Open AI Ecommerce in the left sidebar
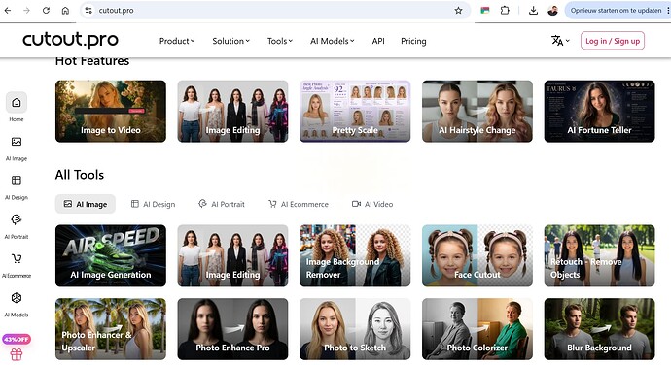This screenshot has width=671, height=365. pyautogui.click(x=17, y=265)
